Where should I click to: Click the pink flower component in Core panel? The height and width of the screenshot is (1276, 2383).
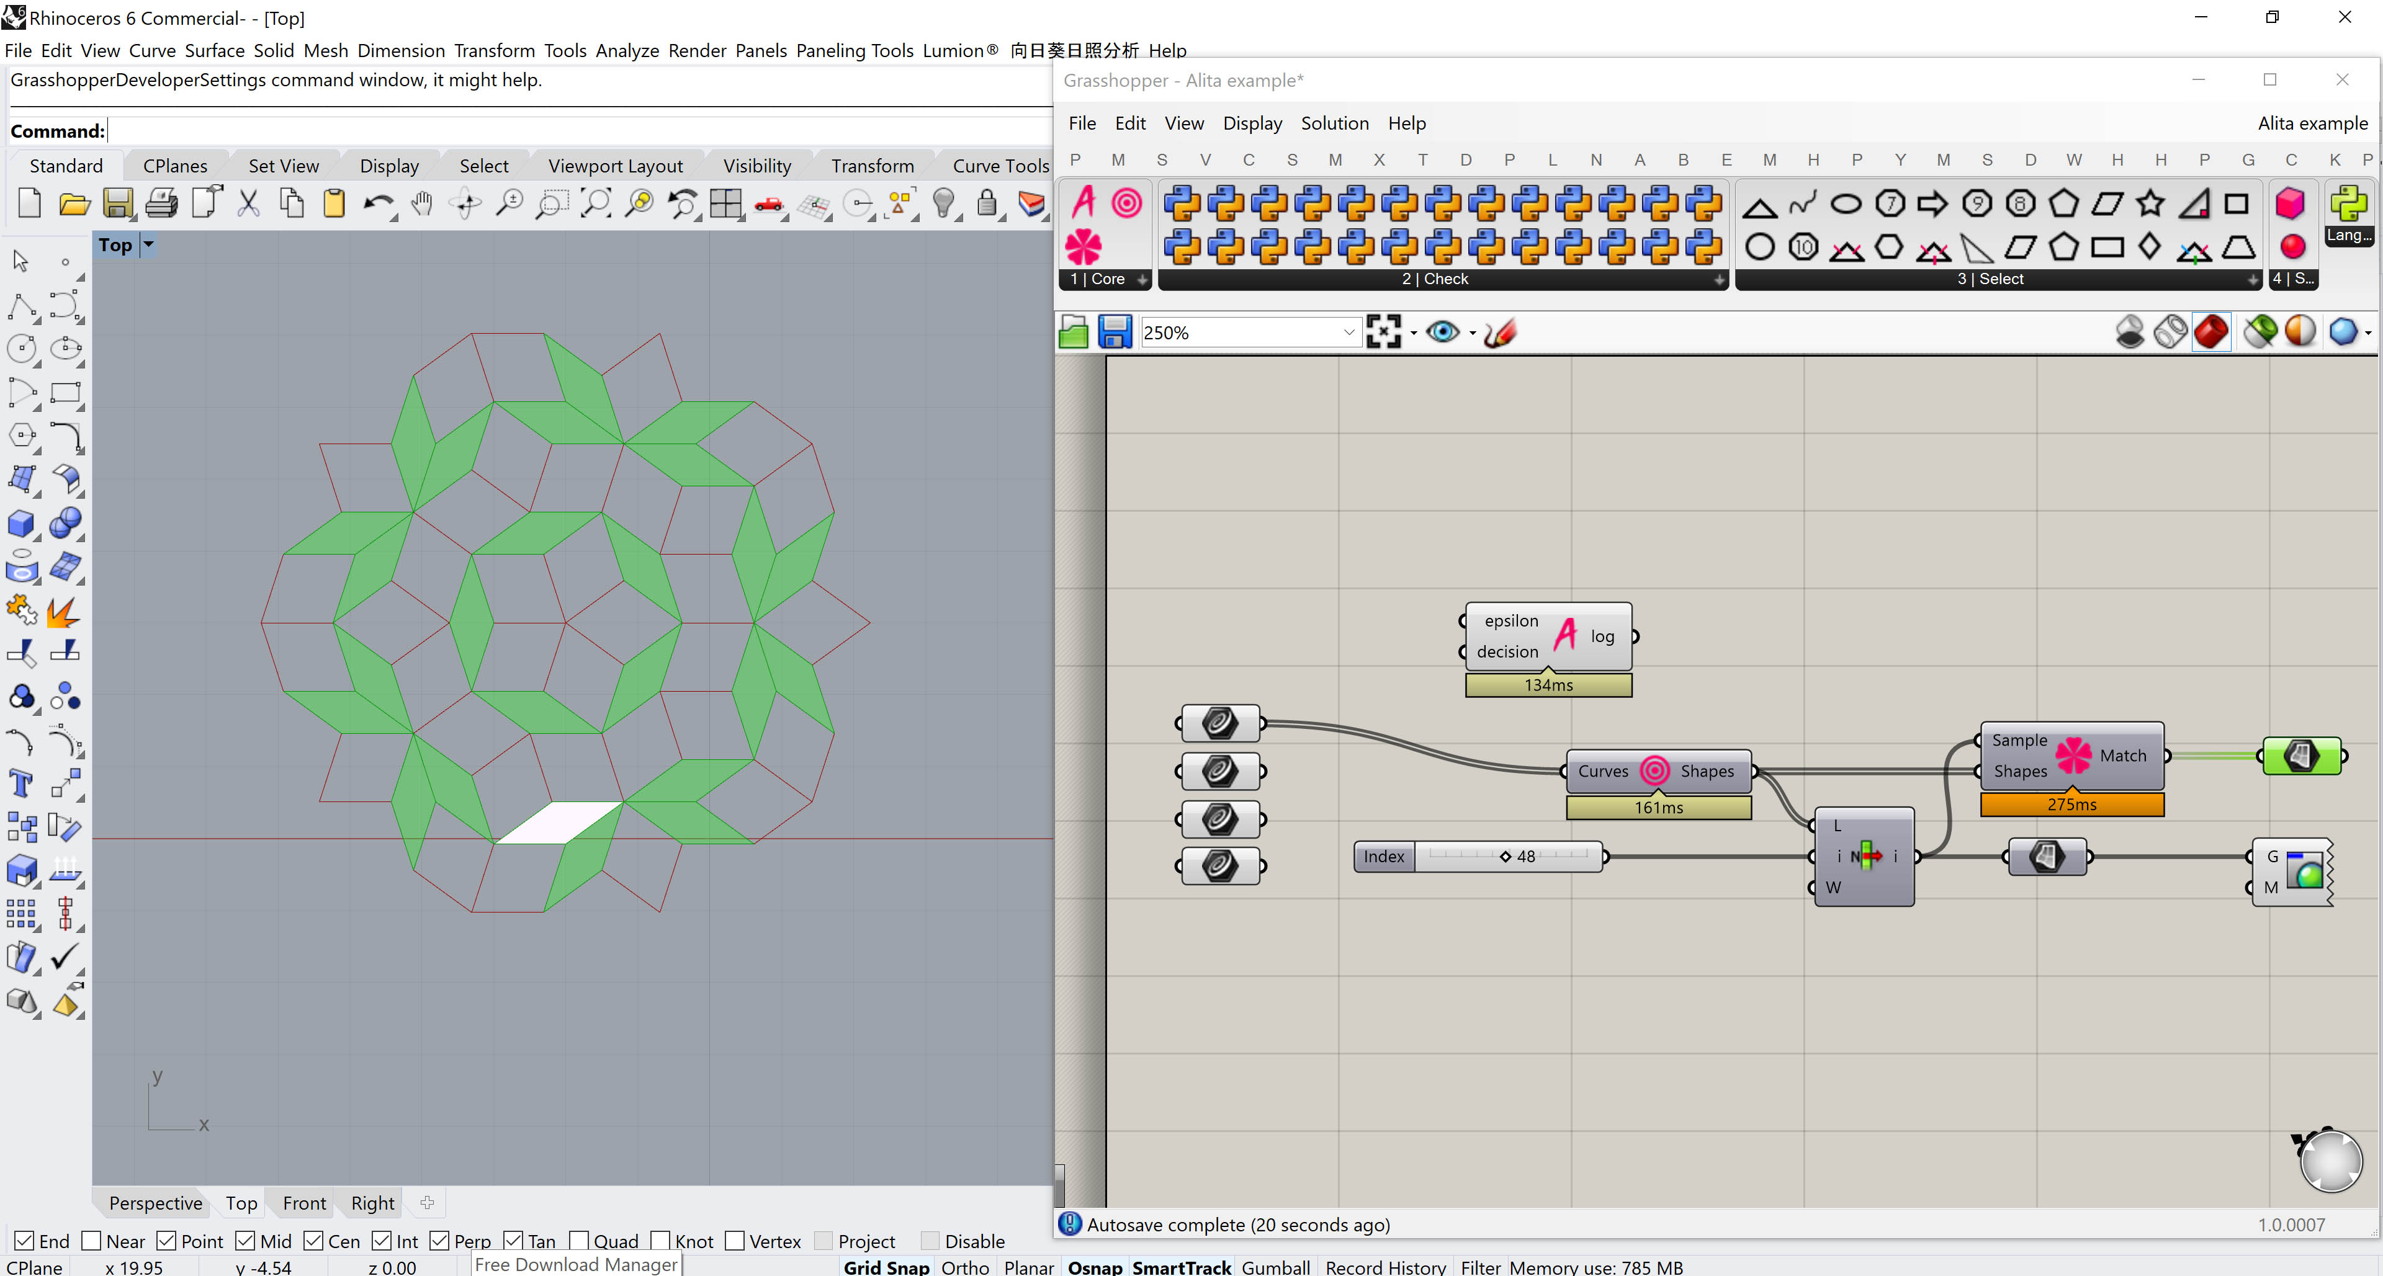(x=1084, y=247)
